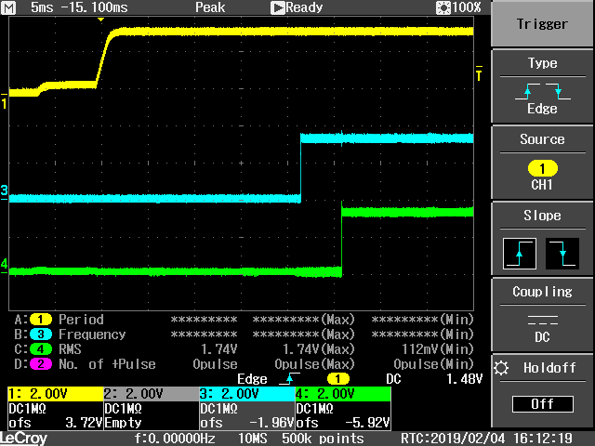Select channel 1 2.00V info box
This screenshot has width=595, height=446.
point(56,408)
